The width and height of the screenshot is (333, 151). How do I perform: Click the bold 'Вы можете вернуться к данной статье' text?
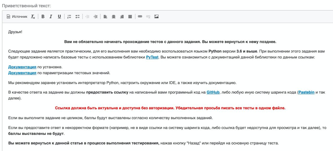84,143
